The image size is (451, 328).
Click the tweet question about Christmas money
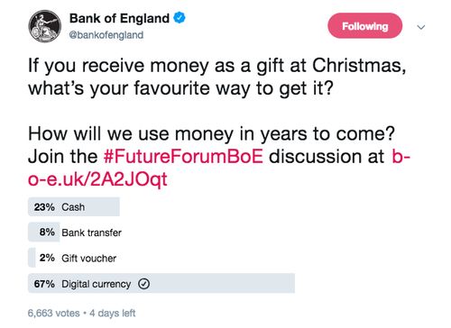216,77
